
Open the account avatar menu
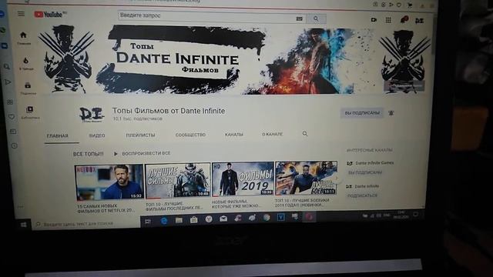[x=419, y=21]
